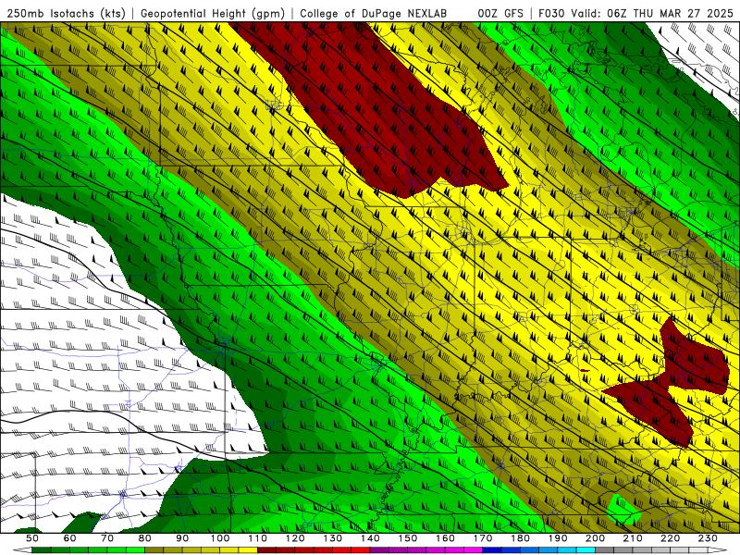
Task: Click the 130 label on the color scale
Action: (332, 538)
